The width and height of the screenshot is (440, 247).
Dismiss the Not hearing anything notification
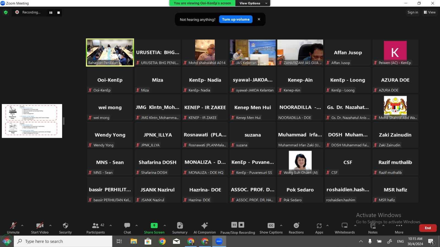point(259,19)
